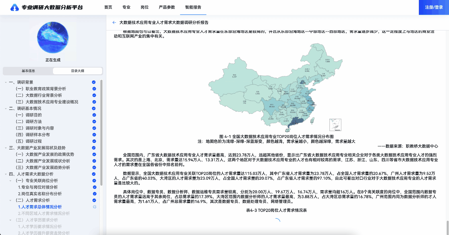Click the 注册/登录 button
The width and height of the screenshot is (449, 235).
click(434, 7)
